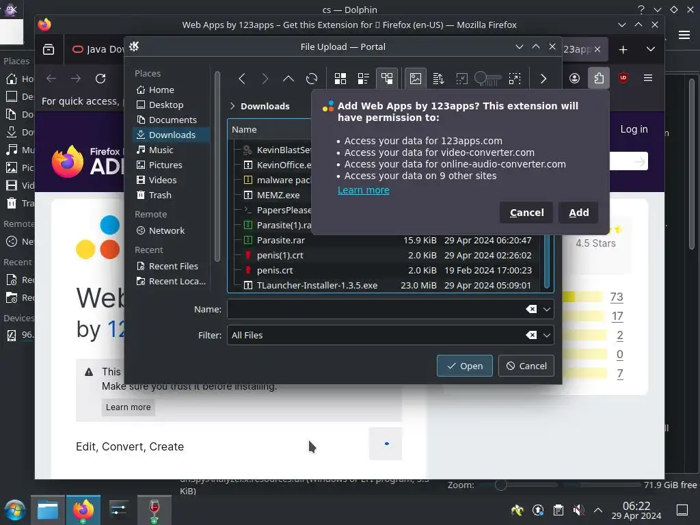The width and height of the screenshot is (700, 525).
Task: Open the 73 five-star reviews link
Action: point(617,297)
